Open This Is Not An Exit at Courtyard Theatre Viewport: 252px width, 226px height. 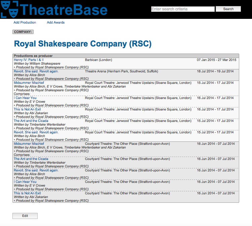point(27,193)
